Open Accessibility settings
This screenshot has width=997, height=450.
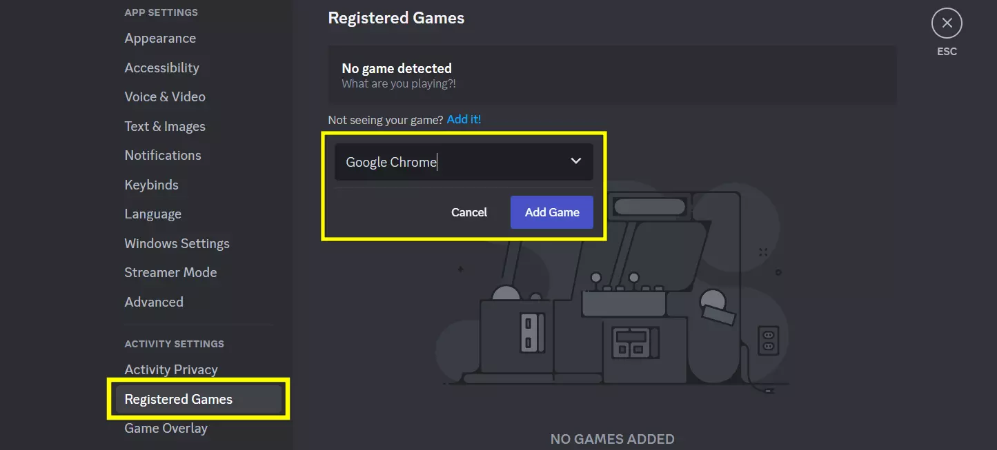click(161, 68)
